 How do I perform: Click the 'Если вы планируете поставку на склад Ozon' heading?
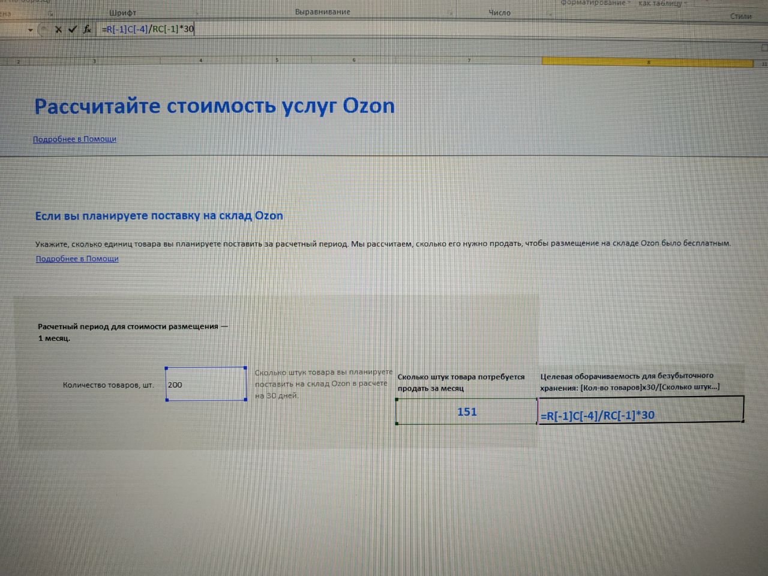(159, 216)
